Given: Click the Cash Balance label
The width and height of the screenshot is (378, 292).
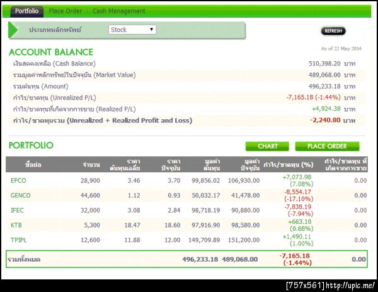Looking at the screenshot, I should (x=54, y=64).
